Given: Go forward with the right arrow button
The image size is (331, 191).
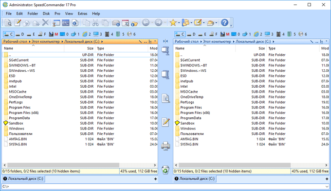Looking at the screenshot, I should coord(158,22).
